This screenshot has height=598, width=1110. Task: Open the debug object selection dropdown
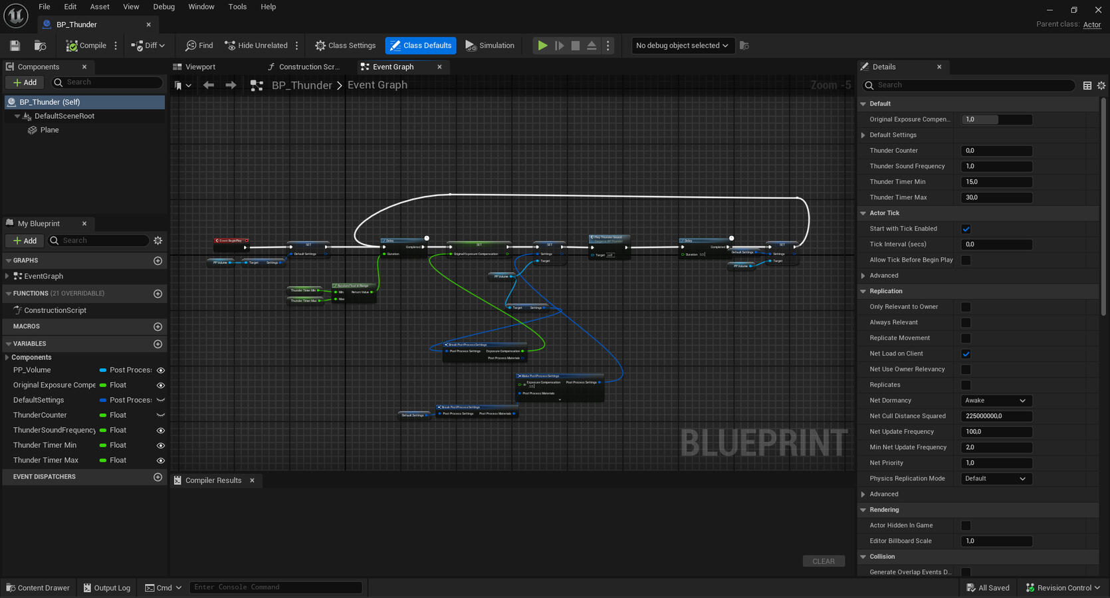[x=682, y=46]
